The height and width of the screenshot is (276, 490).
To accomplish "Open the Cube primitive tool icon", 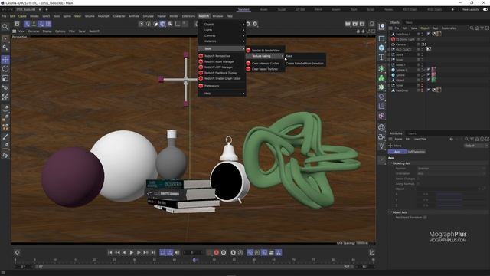I will [381, 48].
